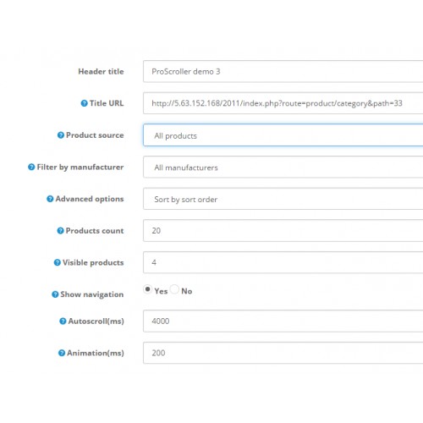
Task: Click the help icon beside Product source
Action: (61, 135)
